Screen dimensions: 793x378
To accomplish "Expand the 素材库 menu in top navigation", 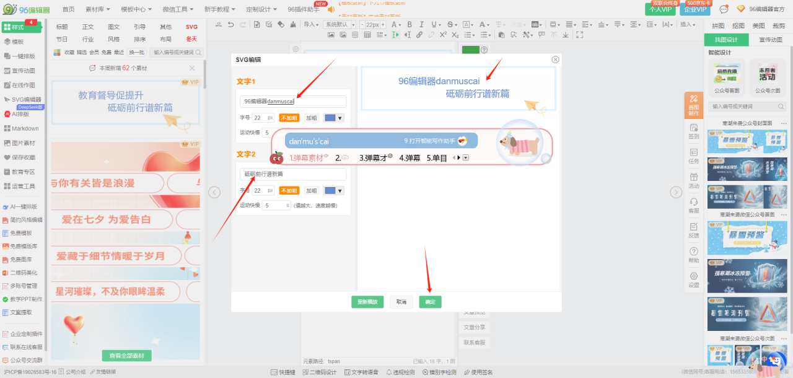I will click(x=98, y=9).
